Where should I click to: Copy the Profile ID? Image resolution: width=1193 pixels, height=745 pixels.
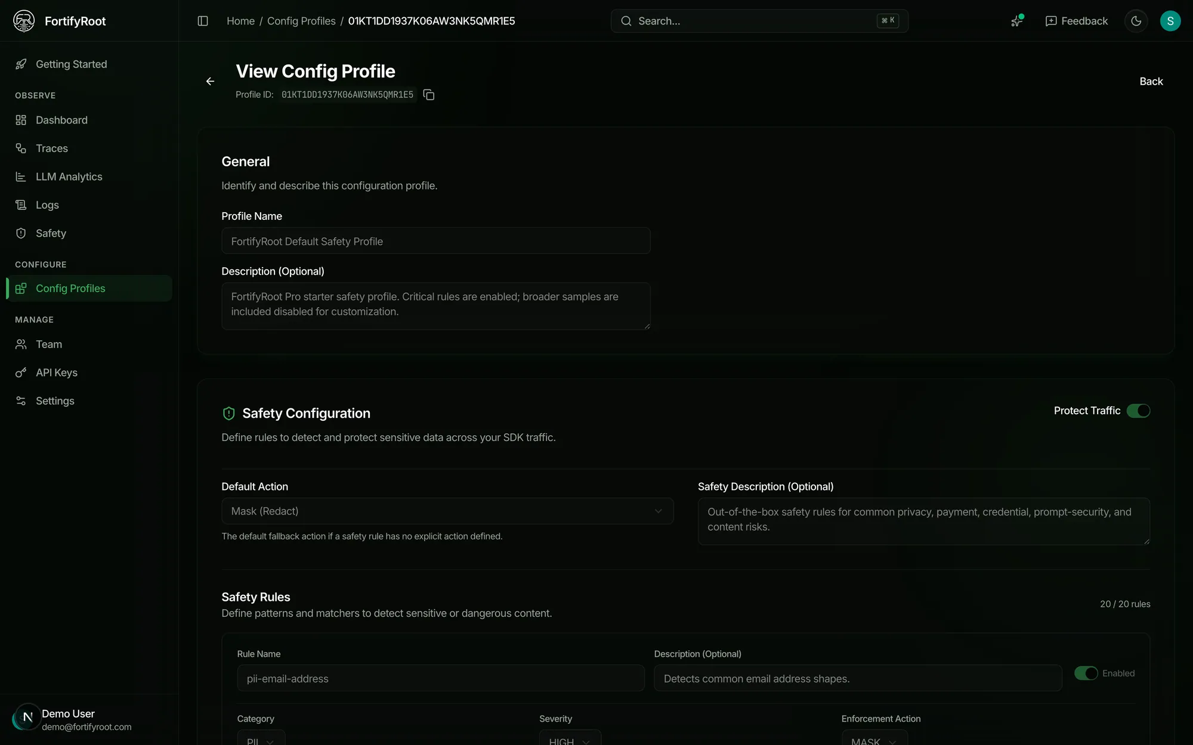pos(428,95)
